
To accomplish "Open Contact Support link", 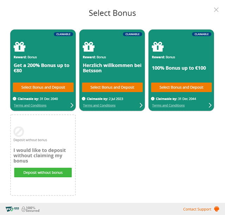I will (x=197, y=209).
